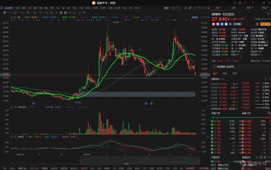The image size is (271, 170).
Task: Toggle MA22 line visibility
Action: [70, 17]
